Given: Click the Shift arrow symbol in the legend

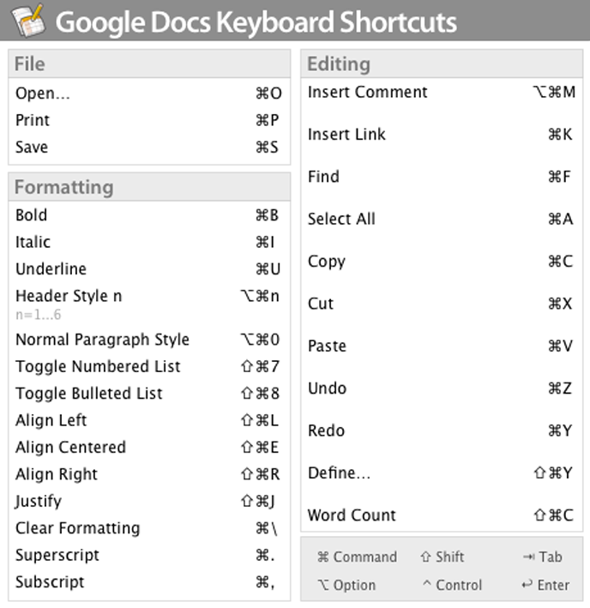Looking at the screenshot, I should click(x=424, y=557).
